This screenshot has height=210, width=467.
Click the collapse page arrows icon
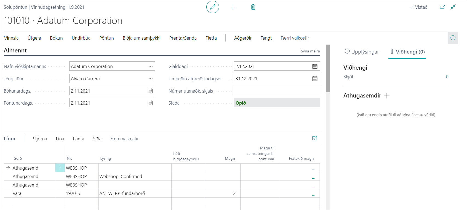pyautogui.click(x=453, y=7)
